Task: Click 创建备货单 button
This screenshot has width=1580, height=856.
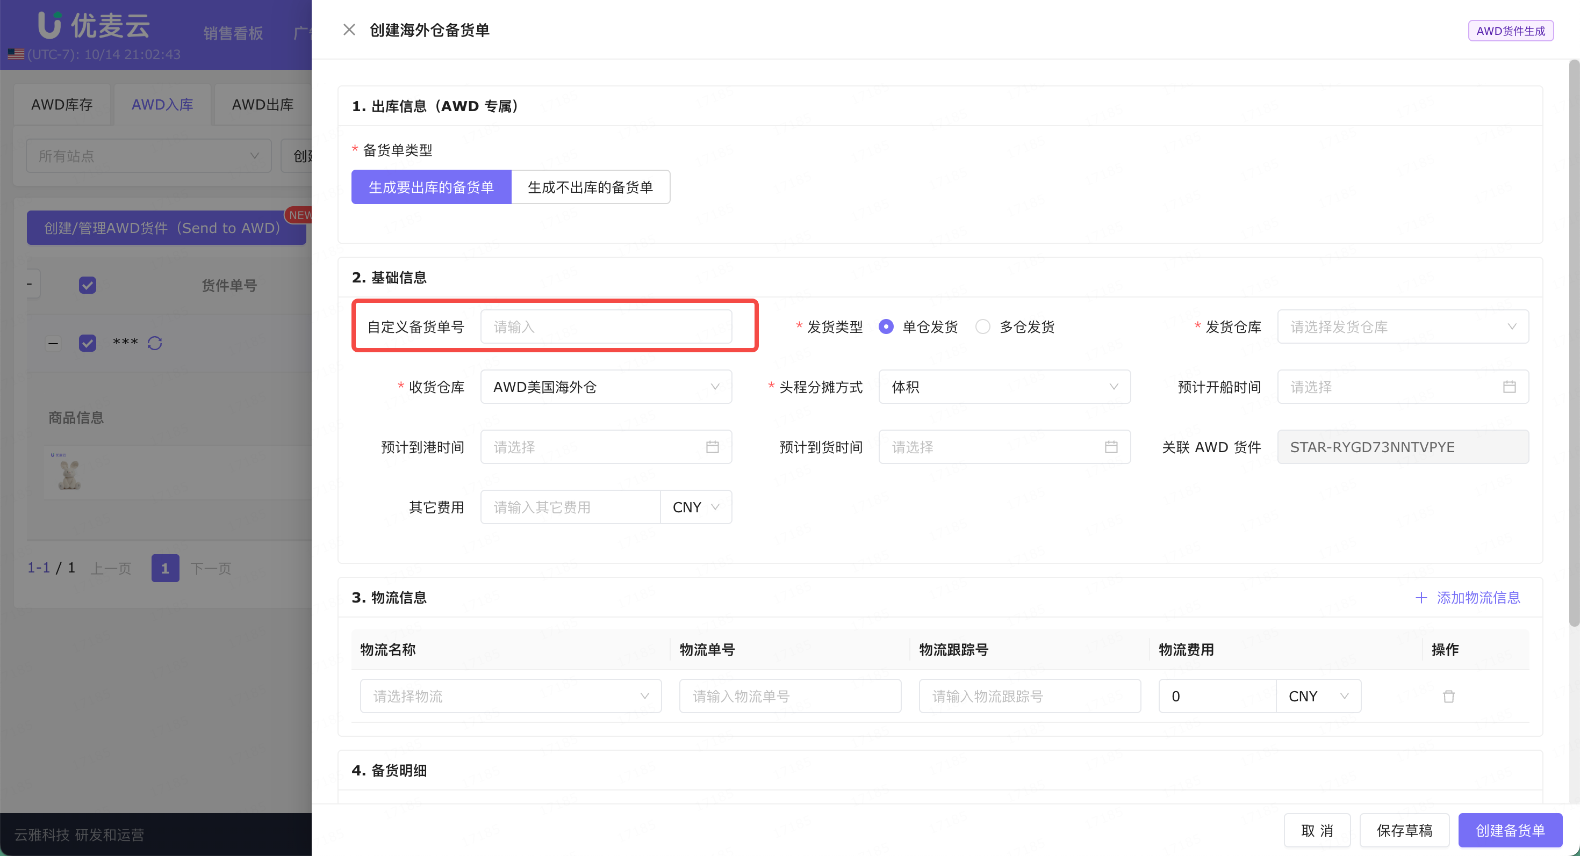Action: (x=1510, y=830)
